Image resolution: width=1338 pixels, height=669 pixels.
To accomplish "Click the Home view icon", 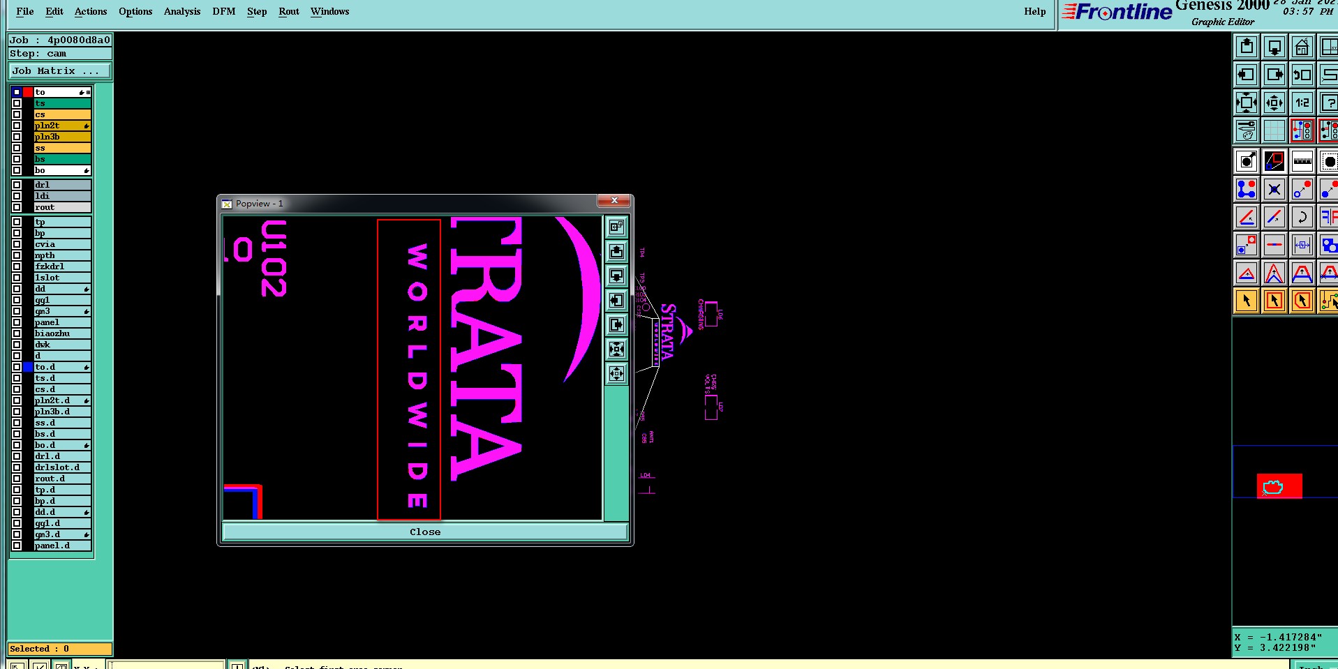I will (x=1302, y=47).
